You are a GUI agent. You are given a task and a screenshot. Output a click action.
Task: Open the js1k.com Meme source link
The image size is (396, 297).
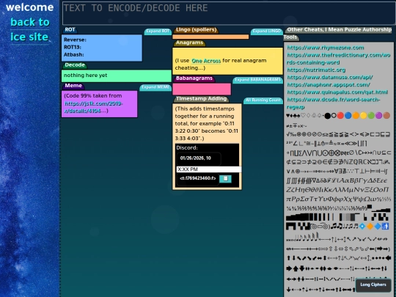[x=93, y=107]
